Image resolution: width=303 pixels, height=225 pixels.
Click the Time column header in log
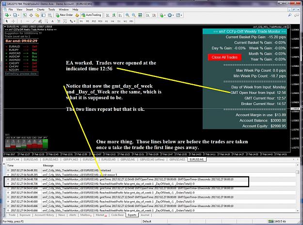click(10, 165)
